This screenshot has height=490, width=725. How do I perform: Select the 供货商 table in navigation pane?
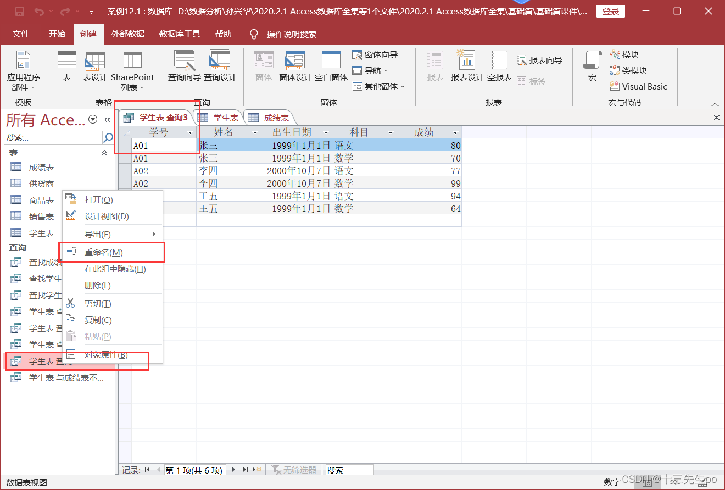click(x=41, y=183)
